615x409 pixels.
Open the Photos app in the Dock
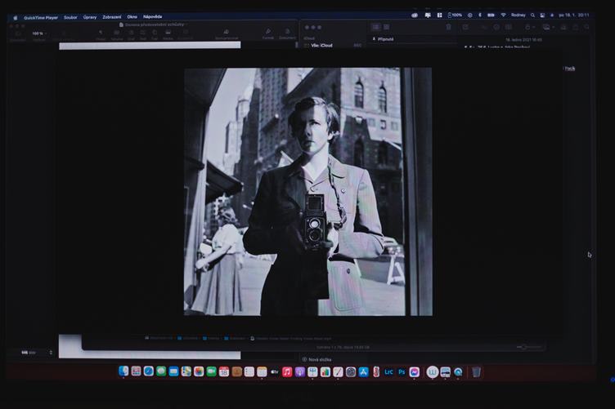(199, 371)
